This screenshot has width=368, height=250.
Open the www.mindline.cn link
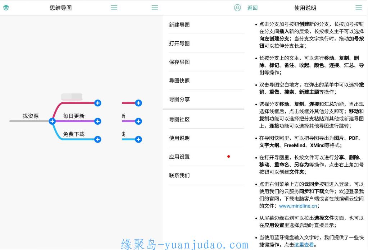(298, 206)
